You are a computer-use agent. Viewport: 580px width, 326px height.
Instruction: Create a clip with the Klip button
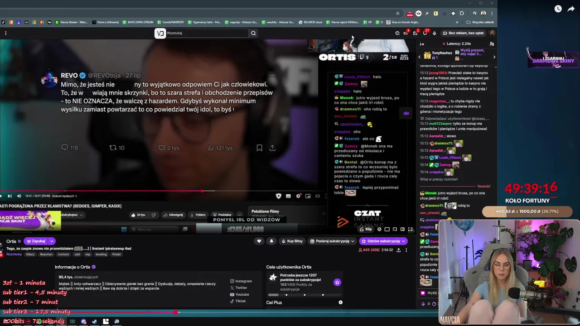coord(366,229)
